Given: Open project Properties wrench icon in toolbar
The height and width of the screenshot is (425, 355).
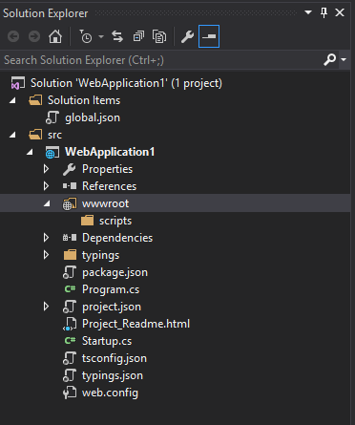Looking at the screenshot, I should [x=187, y=36].
